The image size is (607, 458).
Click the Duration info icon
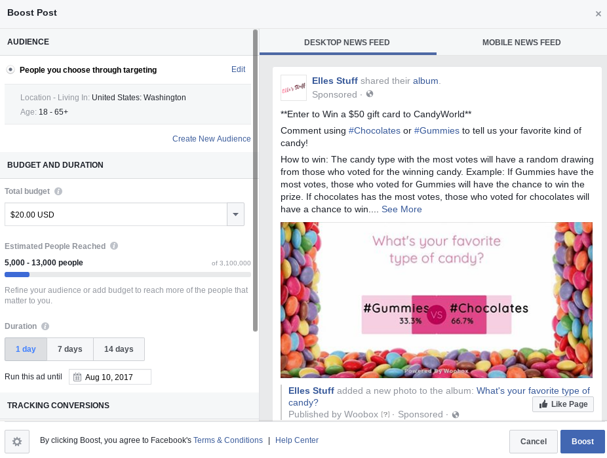pos(45,326)
